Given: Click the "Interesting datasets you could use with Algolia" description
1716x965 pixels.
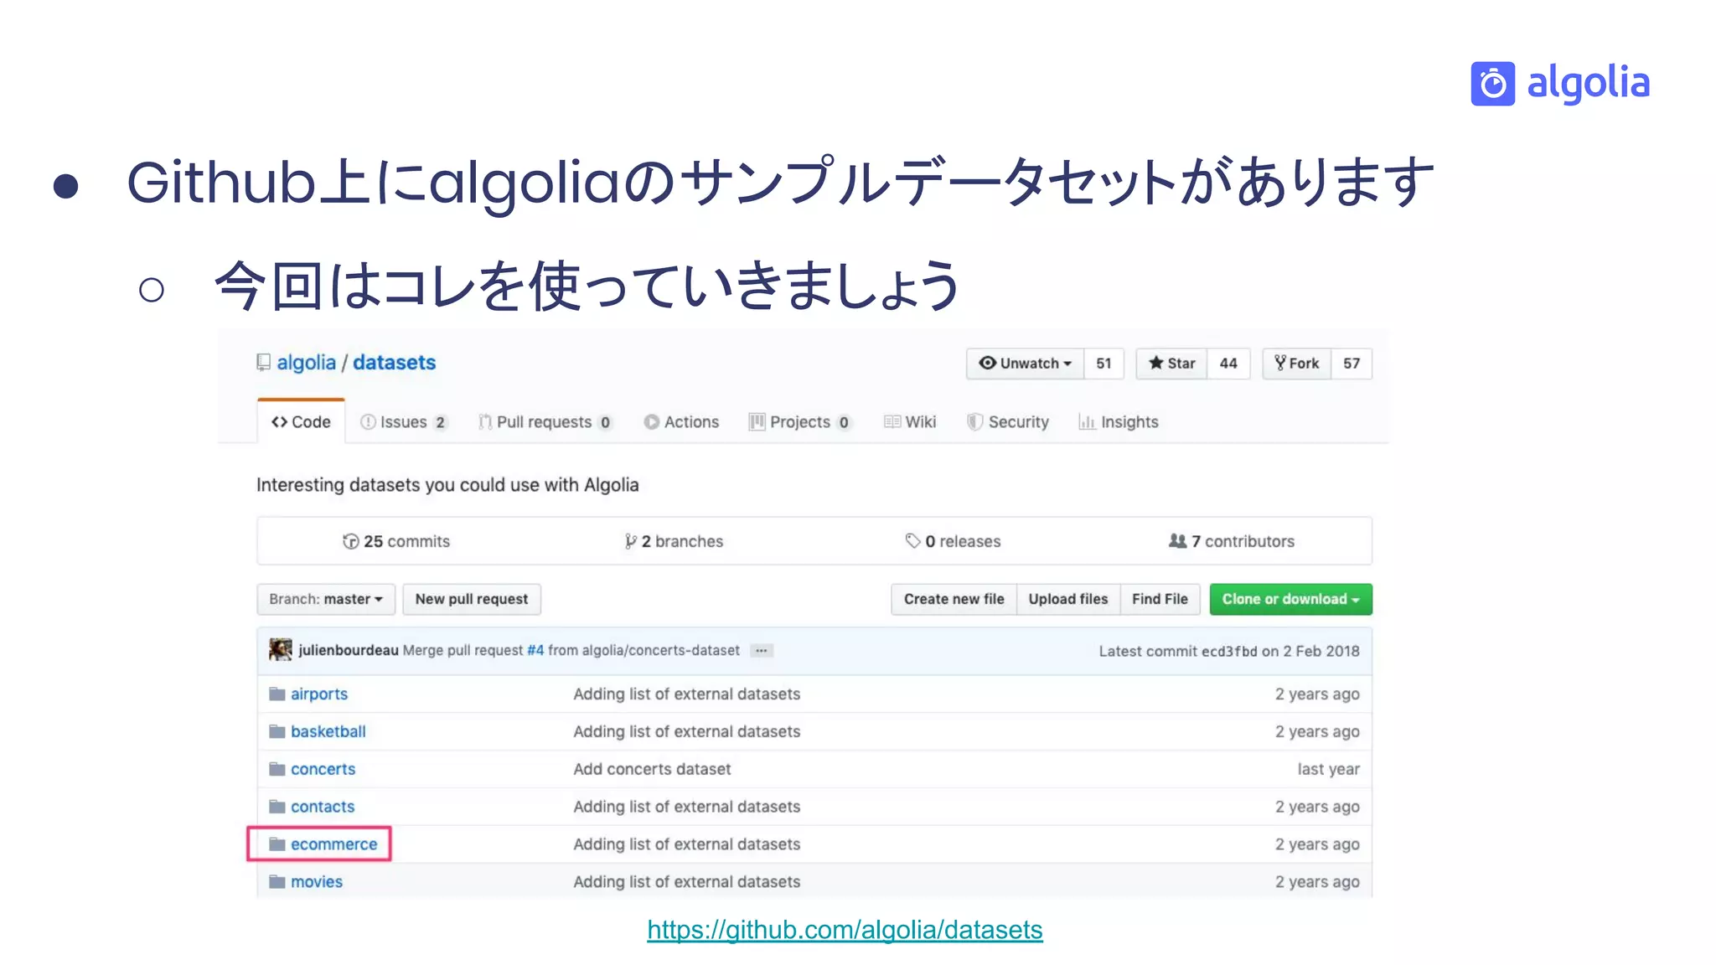Looking at the screenshot, I should click(447, 485).
